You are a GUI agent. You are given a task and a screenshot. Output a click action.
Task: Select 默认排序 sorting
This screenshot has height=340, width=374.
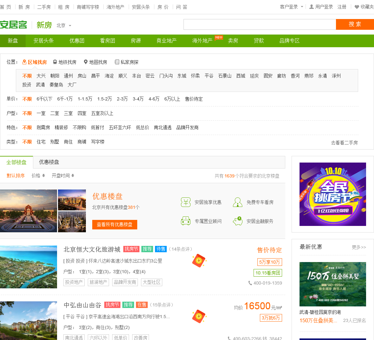click(16, 176)
